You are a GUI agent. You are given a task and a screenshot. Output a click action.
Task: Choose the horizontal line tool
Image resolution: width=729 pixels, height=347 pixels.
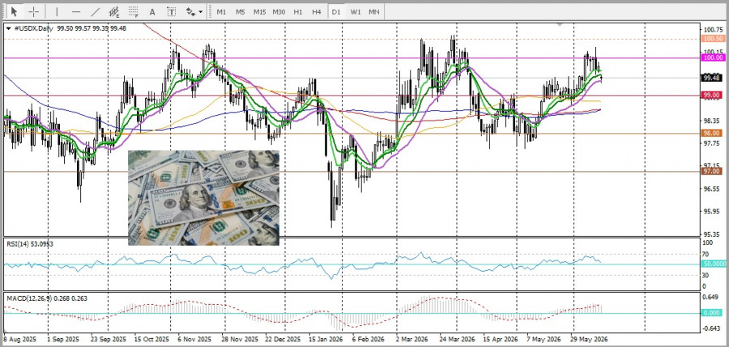point(76,11)
